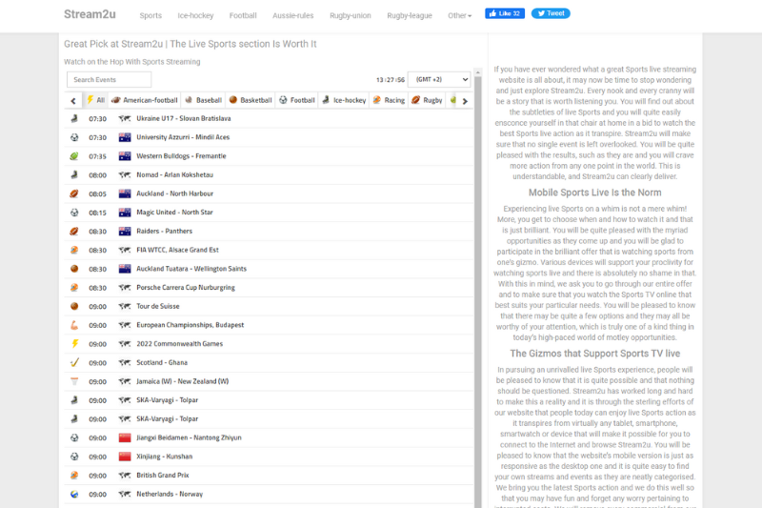
Task: Open the Football navbar link
Action: [x=243, y=15]
